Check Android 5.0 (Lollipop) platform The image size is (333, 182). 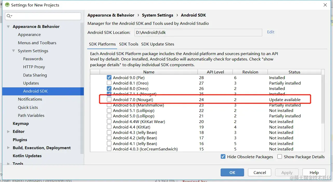(109, 116)
